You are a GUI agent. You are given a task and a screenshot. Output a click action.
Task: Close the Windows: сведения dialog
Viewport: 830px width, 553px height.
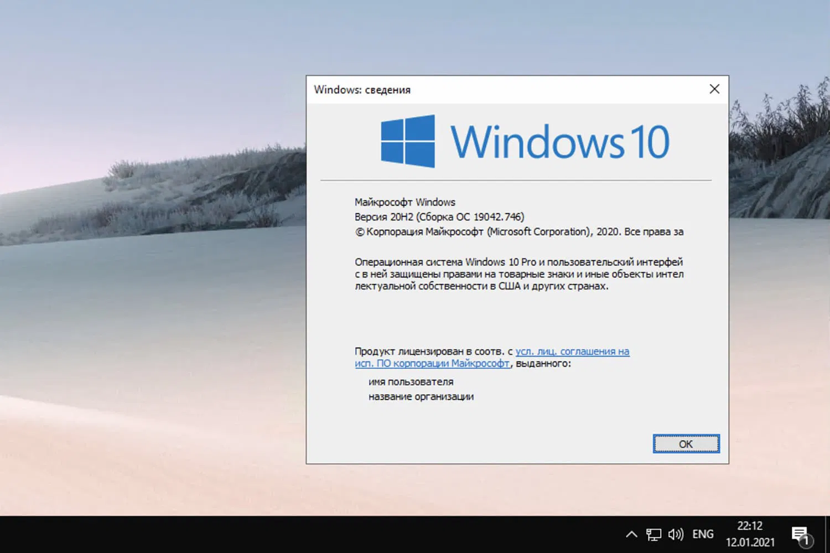coord(714,89)
